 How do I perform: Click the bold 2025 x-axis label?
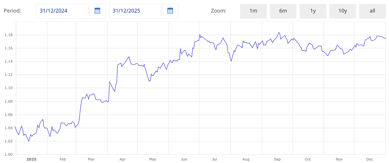click(31, 159)
